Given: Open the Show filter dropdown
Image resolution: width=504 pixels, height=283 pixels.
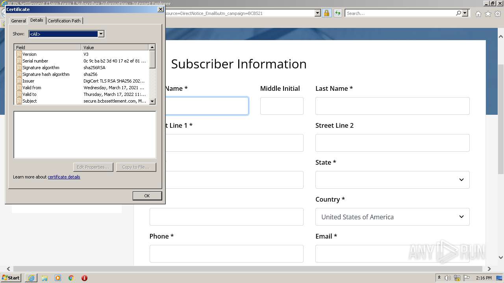Looking at the screenshot, I should [x=101, y=34].
